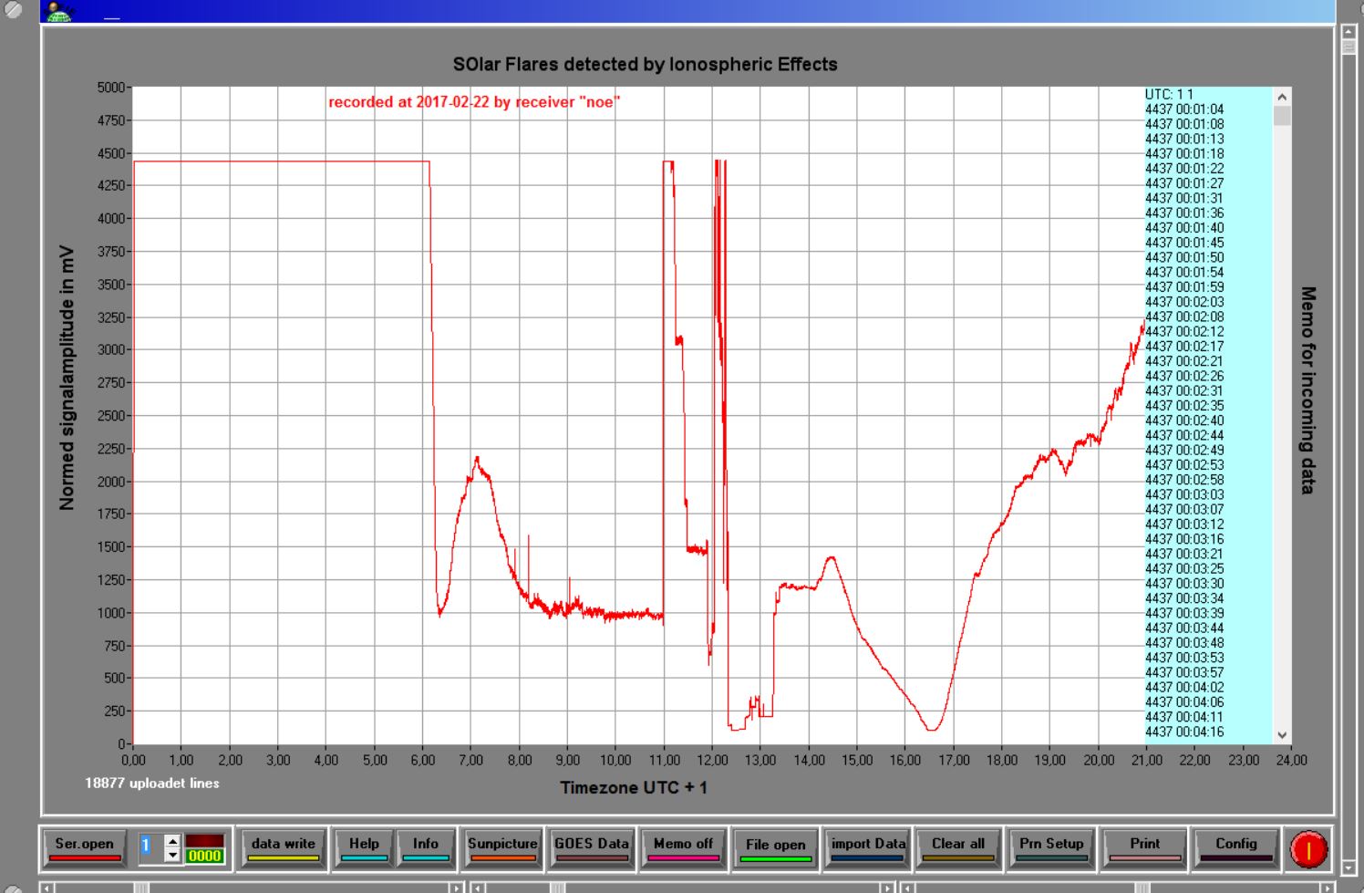Click the 'Timezone UTC + 1' axis label
Screen dimensions: 1364x893
coord(634,787)
